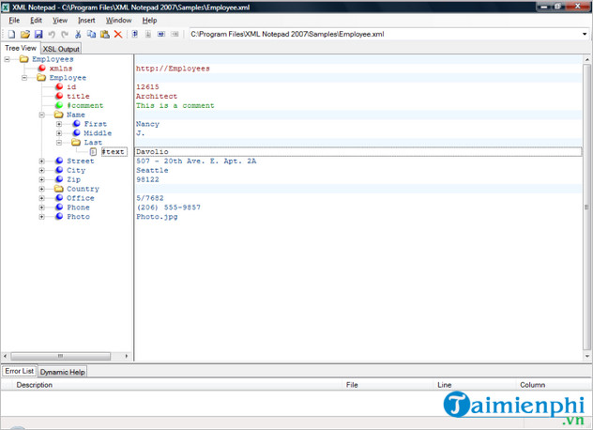593x430 pixels.
Task: Expand the Phone node in the tree
Action: 42,207
